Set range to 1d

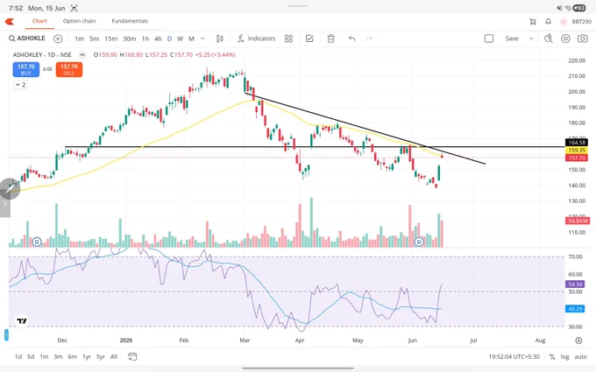coord(18,357)
